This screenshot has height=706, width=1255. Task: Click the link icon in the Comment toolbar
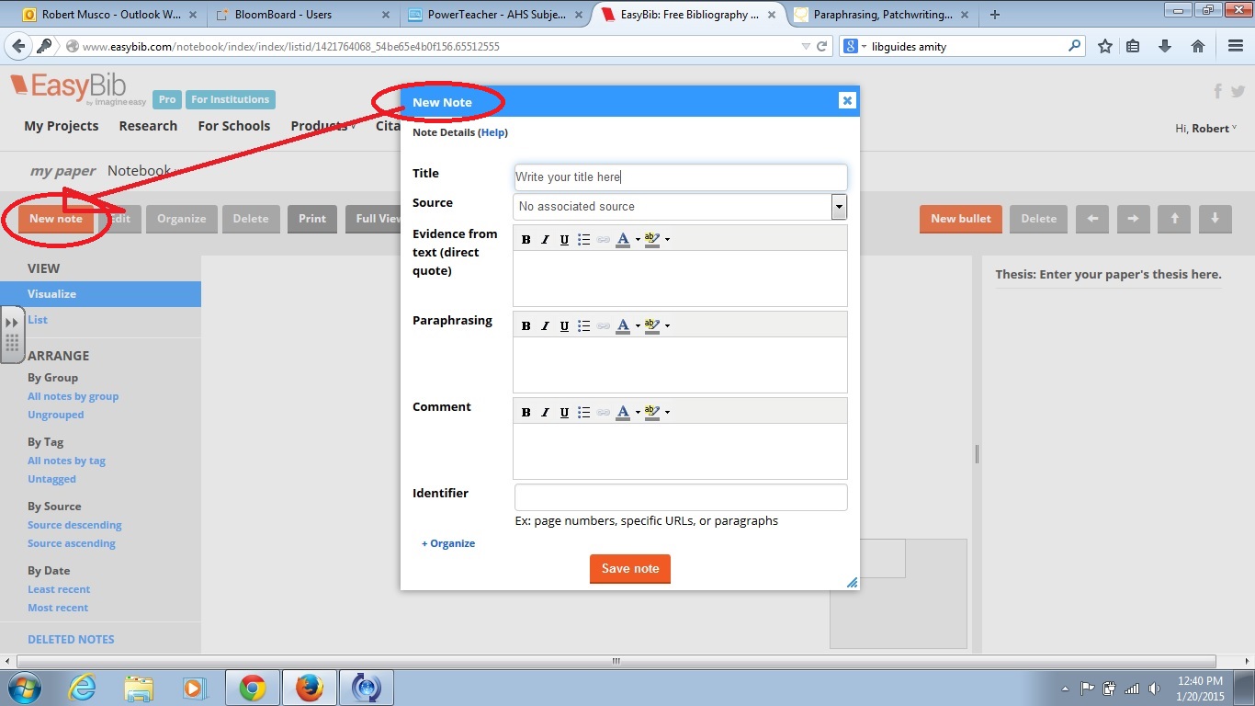(x=603, y=412)
